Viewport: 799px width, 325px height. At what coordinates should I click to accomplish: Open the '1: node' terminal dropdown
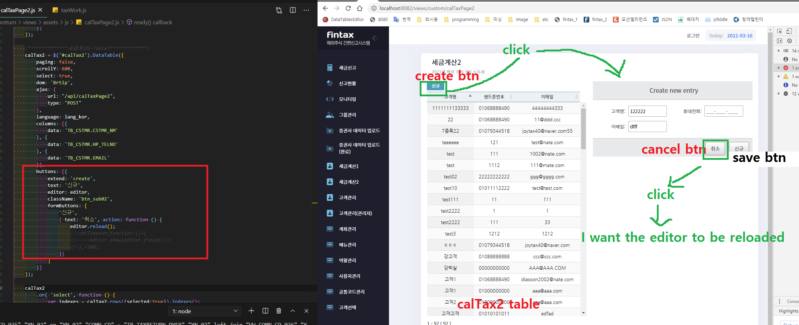tap(204, 311)
